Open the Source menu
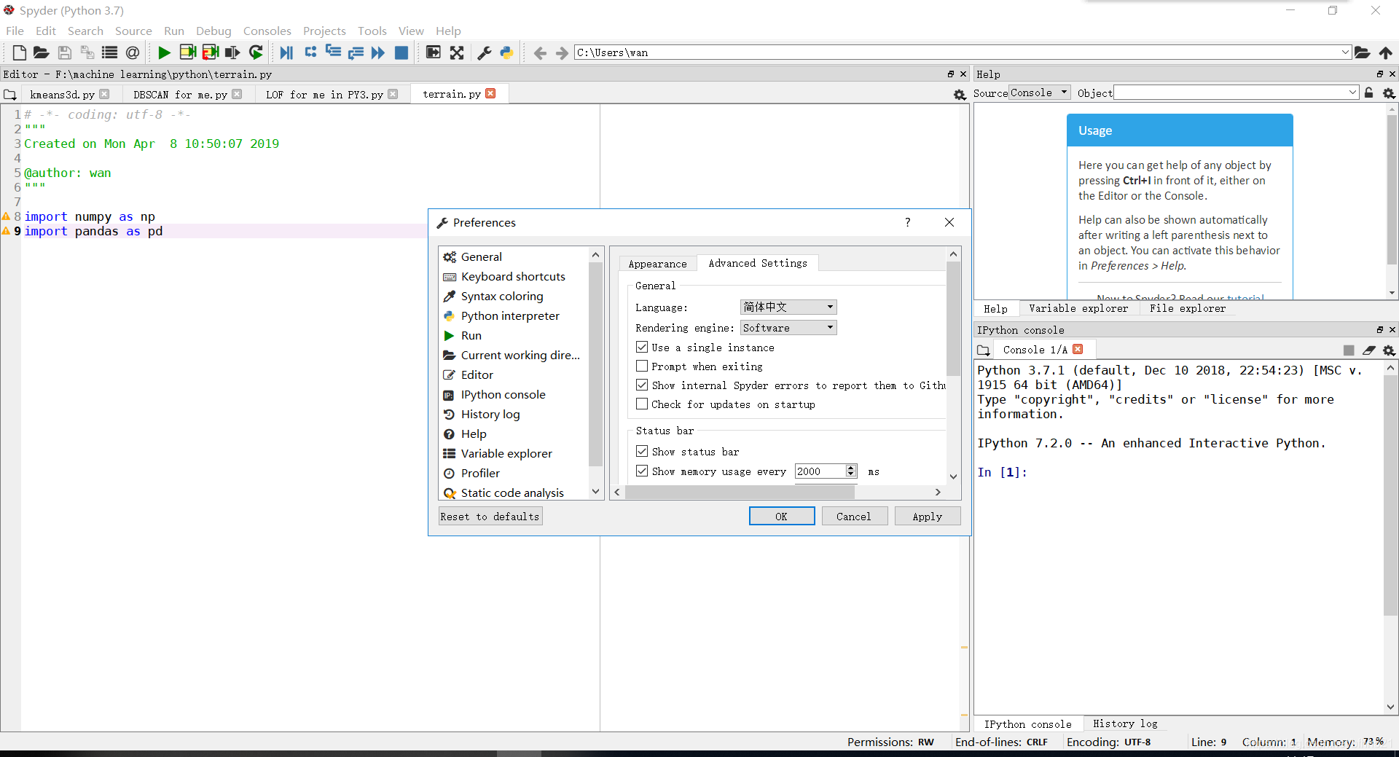The height and width of the screenshot is (757, 1399). 133,31
